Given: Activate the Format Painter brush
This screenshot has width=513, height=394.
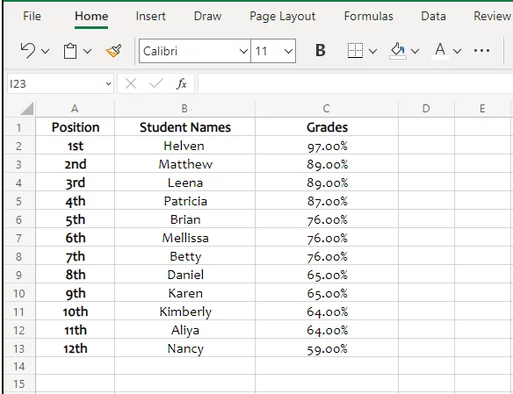Looking at the screenshot, I should (114, 51).
